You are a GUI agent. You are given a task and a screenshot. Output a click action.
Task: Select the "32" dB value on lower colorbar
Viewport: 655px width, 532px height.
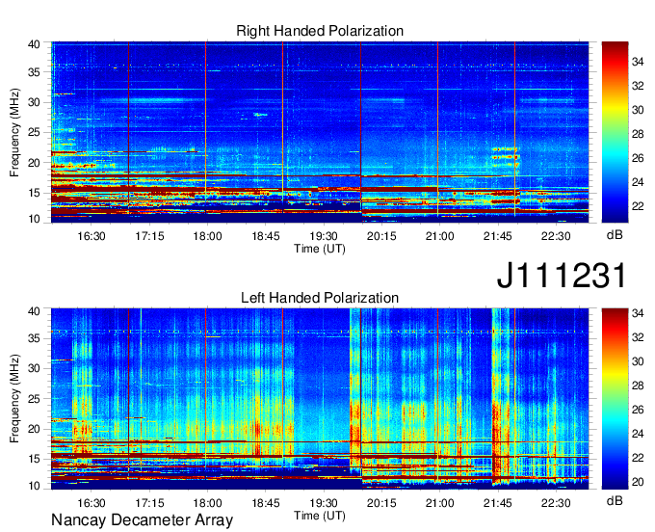(638, 337)
